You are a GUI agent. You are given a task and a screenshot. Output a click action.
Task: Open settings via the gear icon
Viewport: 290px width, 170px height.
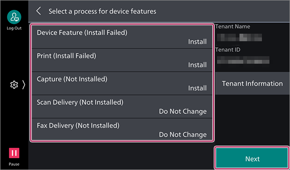[14, 85]
